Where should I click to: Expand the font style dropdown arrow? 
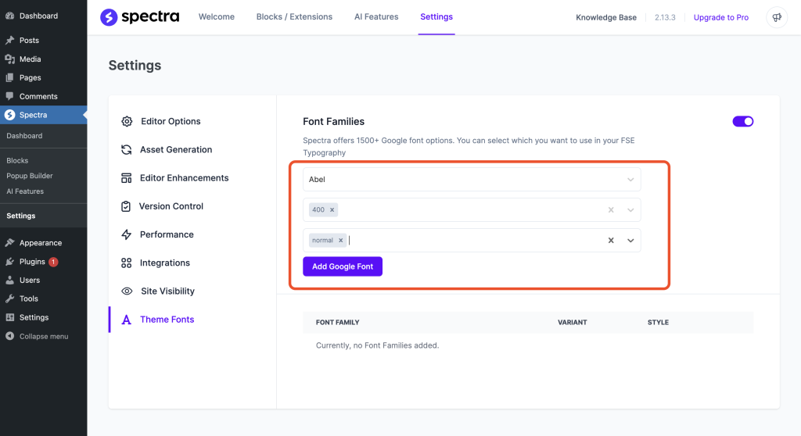coord(630,241)
